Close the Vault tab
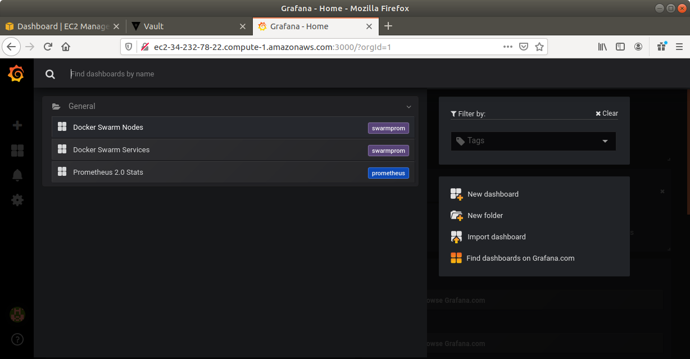The width and height of the screenshot is (690, 359). click(243, 26)
